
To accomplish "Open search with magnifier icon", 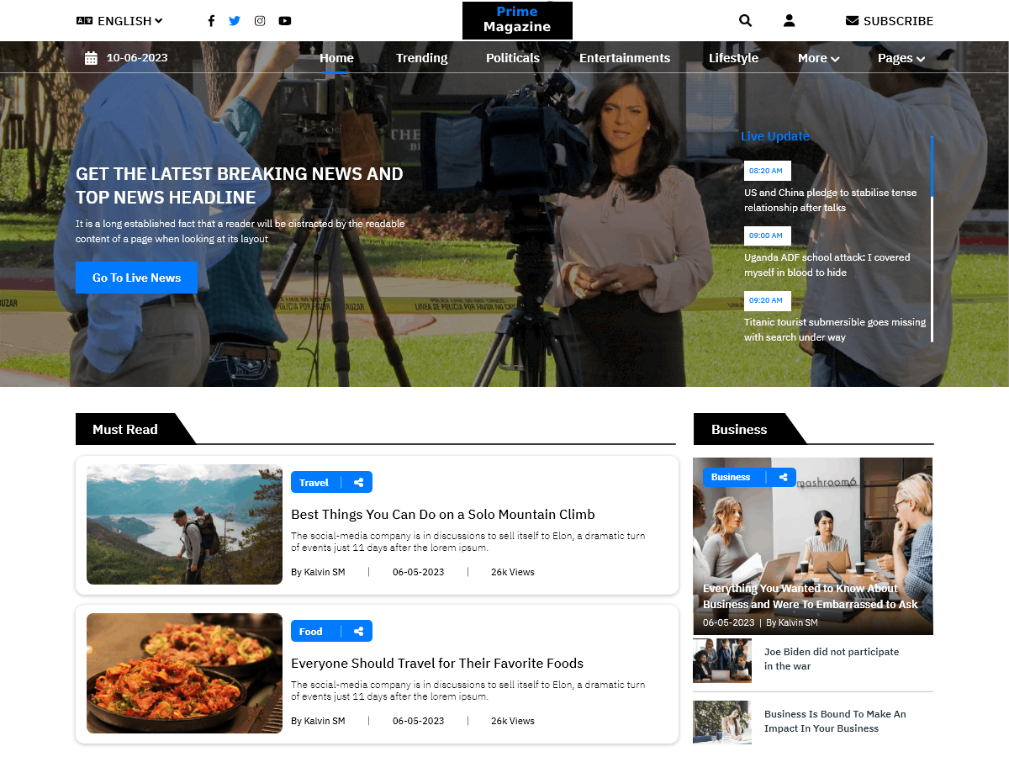I will click(745, 21).
